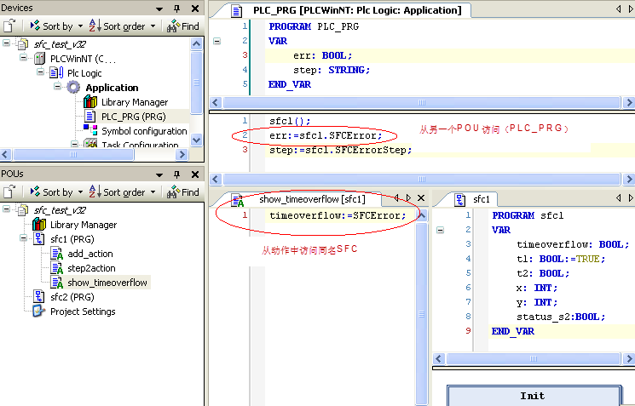Collapse PLCWinNT device node
This screenshot has width=635, height=406.
(x=23, y=57)
